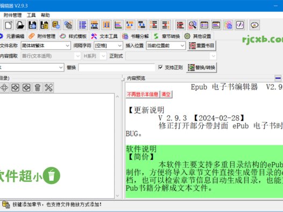The height and width of the screenshot is (212, 283).
Task: Click the crossed wrench tools icon above directory
Action: [x=48, y=88]
